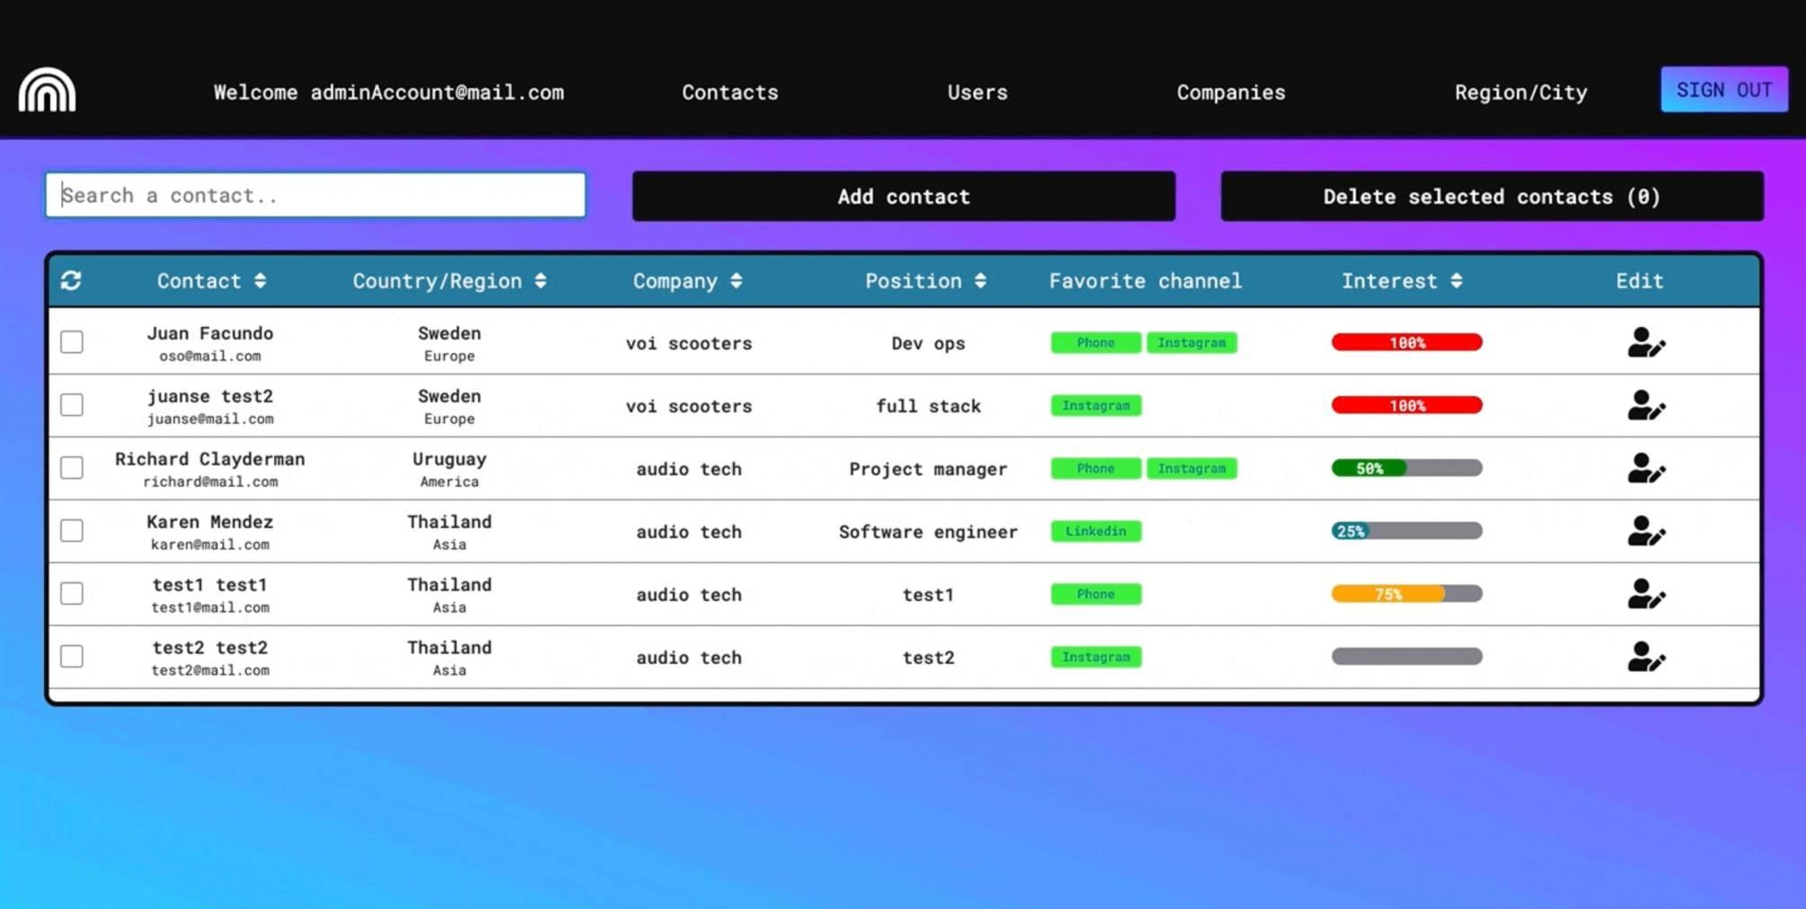Image resolution: width=1806 pixels, height=909 pixels.
Task: Click Phone tag in Juan Facundo row
Action: (1096, 342)
